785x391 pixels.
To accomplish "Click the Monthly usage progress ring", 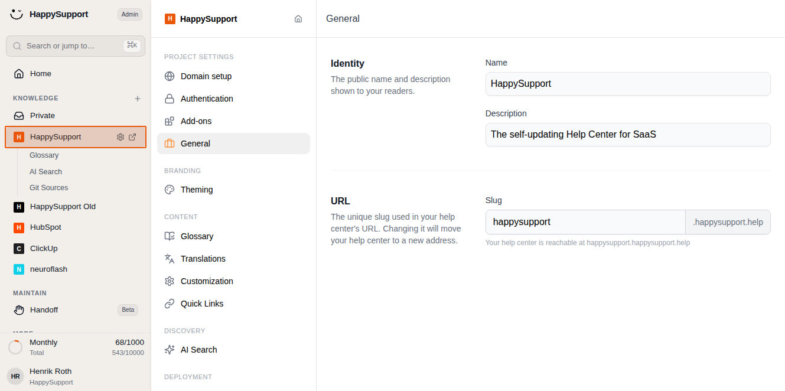I will (15, 347).
